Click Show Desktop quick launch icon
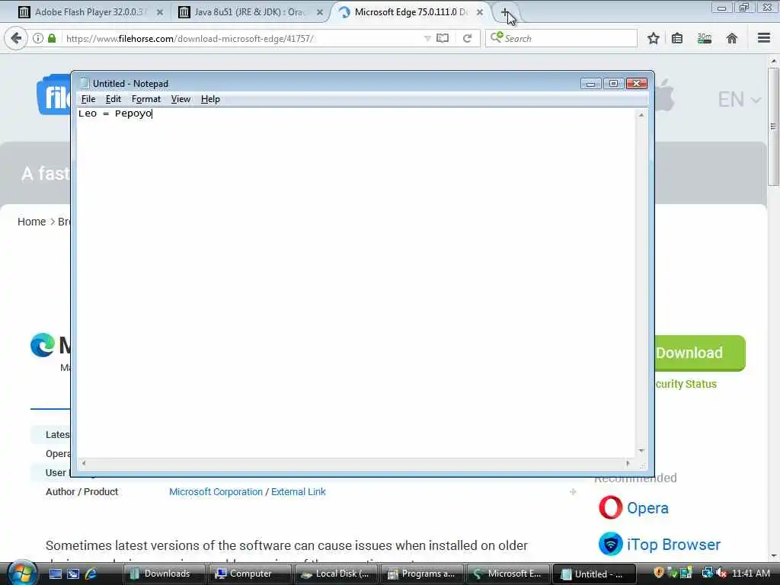The image size is (780, 585). [55, 574]
